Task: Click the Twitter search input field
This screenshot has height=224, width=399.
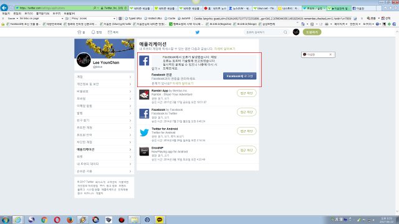Action: pyautogui.click(x=263, y=32)
